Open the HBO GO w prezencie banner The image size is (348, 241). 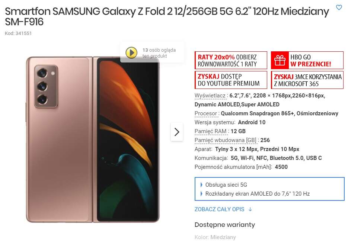(x=307, y=60)
